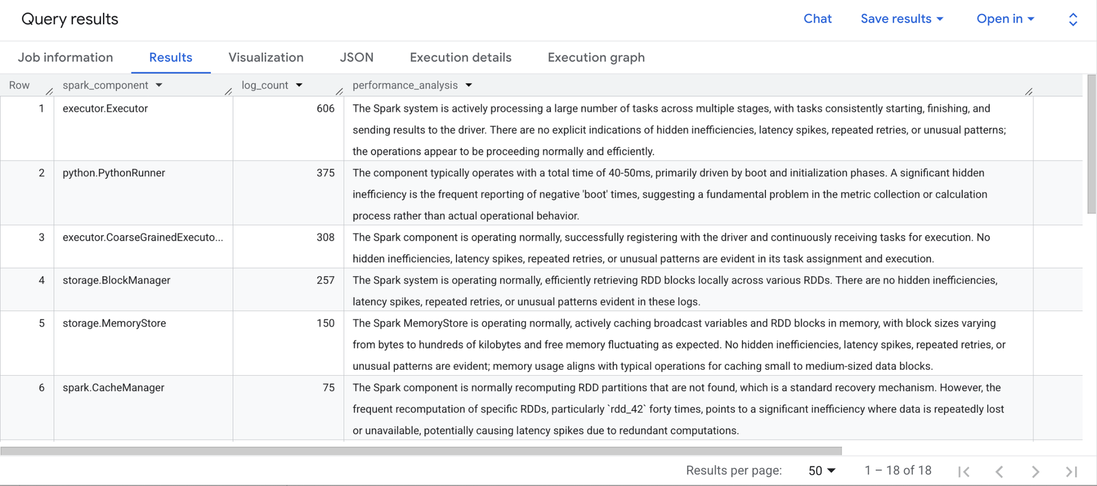Screen dimensions: 1097x486
Task: Open the Visualization tab
Action: click(x=266, y=57)
